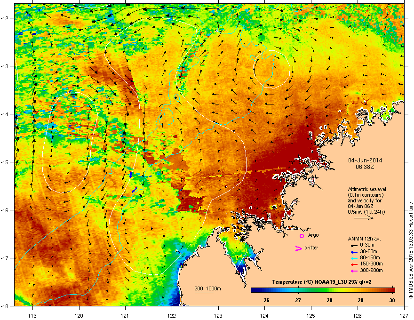Click longitude axis label 122
The image size is (414, 320).
click(172, 315)
